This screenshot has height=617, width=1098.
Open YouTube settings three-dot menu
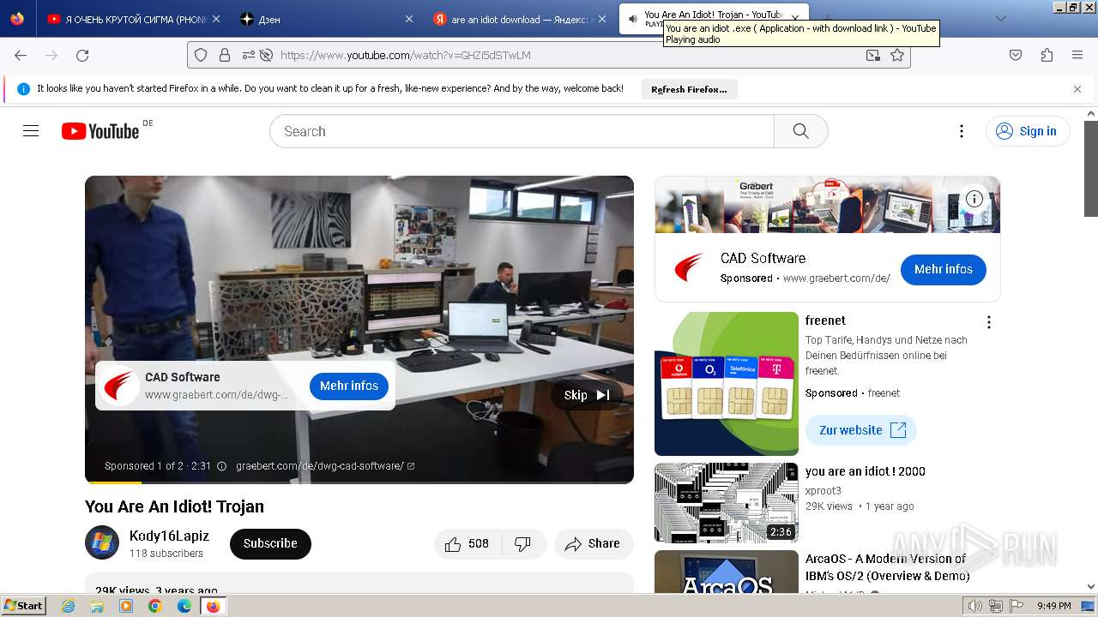[962, 131]
